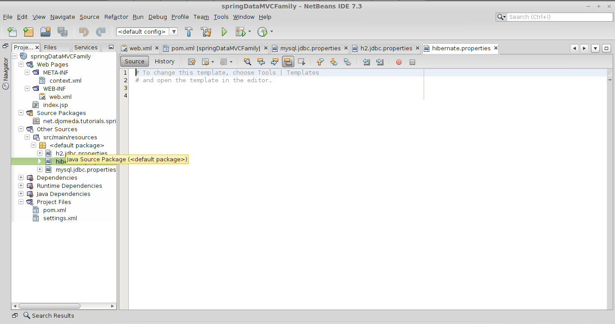Screen dimensions: 615x324
Task: Click Stop Macro Recording square icon
Action: (412, 62)
